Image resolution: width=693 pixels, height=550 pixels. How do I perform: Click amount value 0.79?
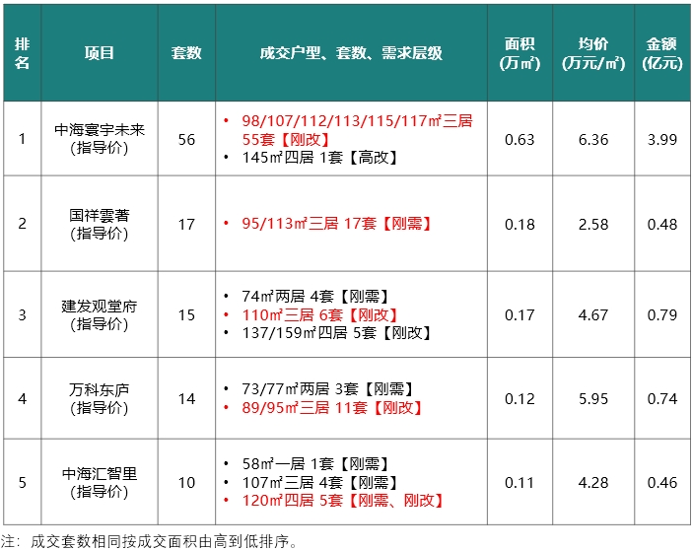pyautogui.click(x=662, y=315)
